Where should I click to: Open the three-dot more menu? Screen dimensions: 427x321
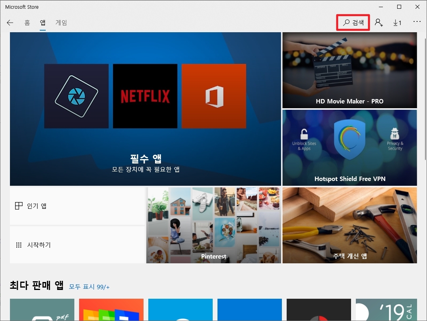(x=417, y=21)
